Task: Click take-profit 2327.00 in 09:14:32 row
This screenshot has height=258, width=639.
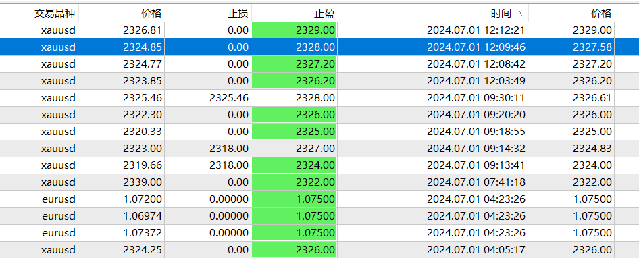Action: 315,149
